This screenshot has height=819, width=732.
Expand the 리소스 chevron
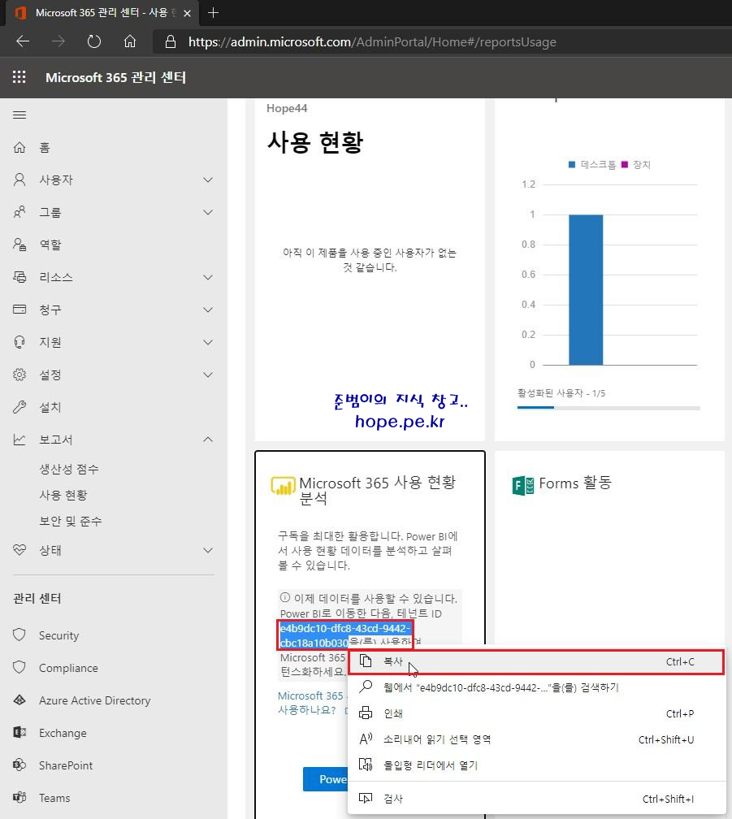click(208, 277)
